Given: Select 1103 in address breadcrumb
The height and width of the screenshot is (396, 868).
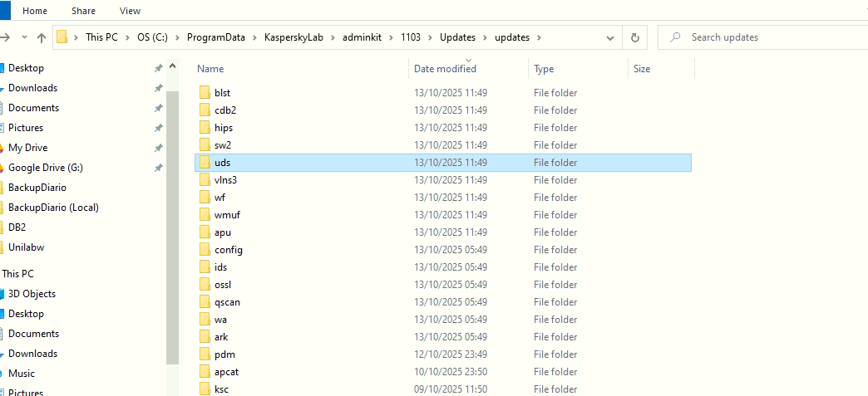Looking at the screenshot, I should coord(411,37).
